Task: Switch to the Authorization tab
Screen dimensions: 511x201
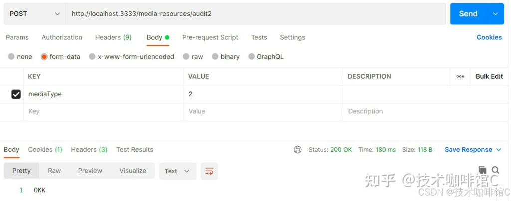Action: click(x=62, y=37)
